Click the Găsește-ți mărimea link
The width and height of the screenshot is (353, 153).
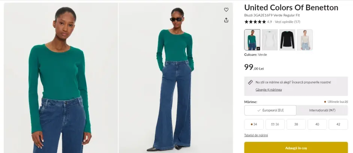[269, 90]
